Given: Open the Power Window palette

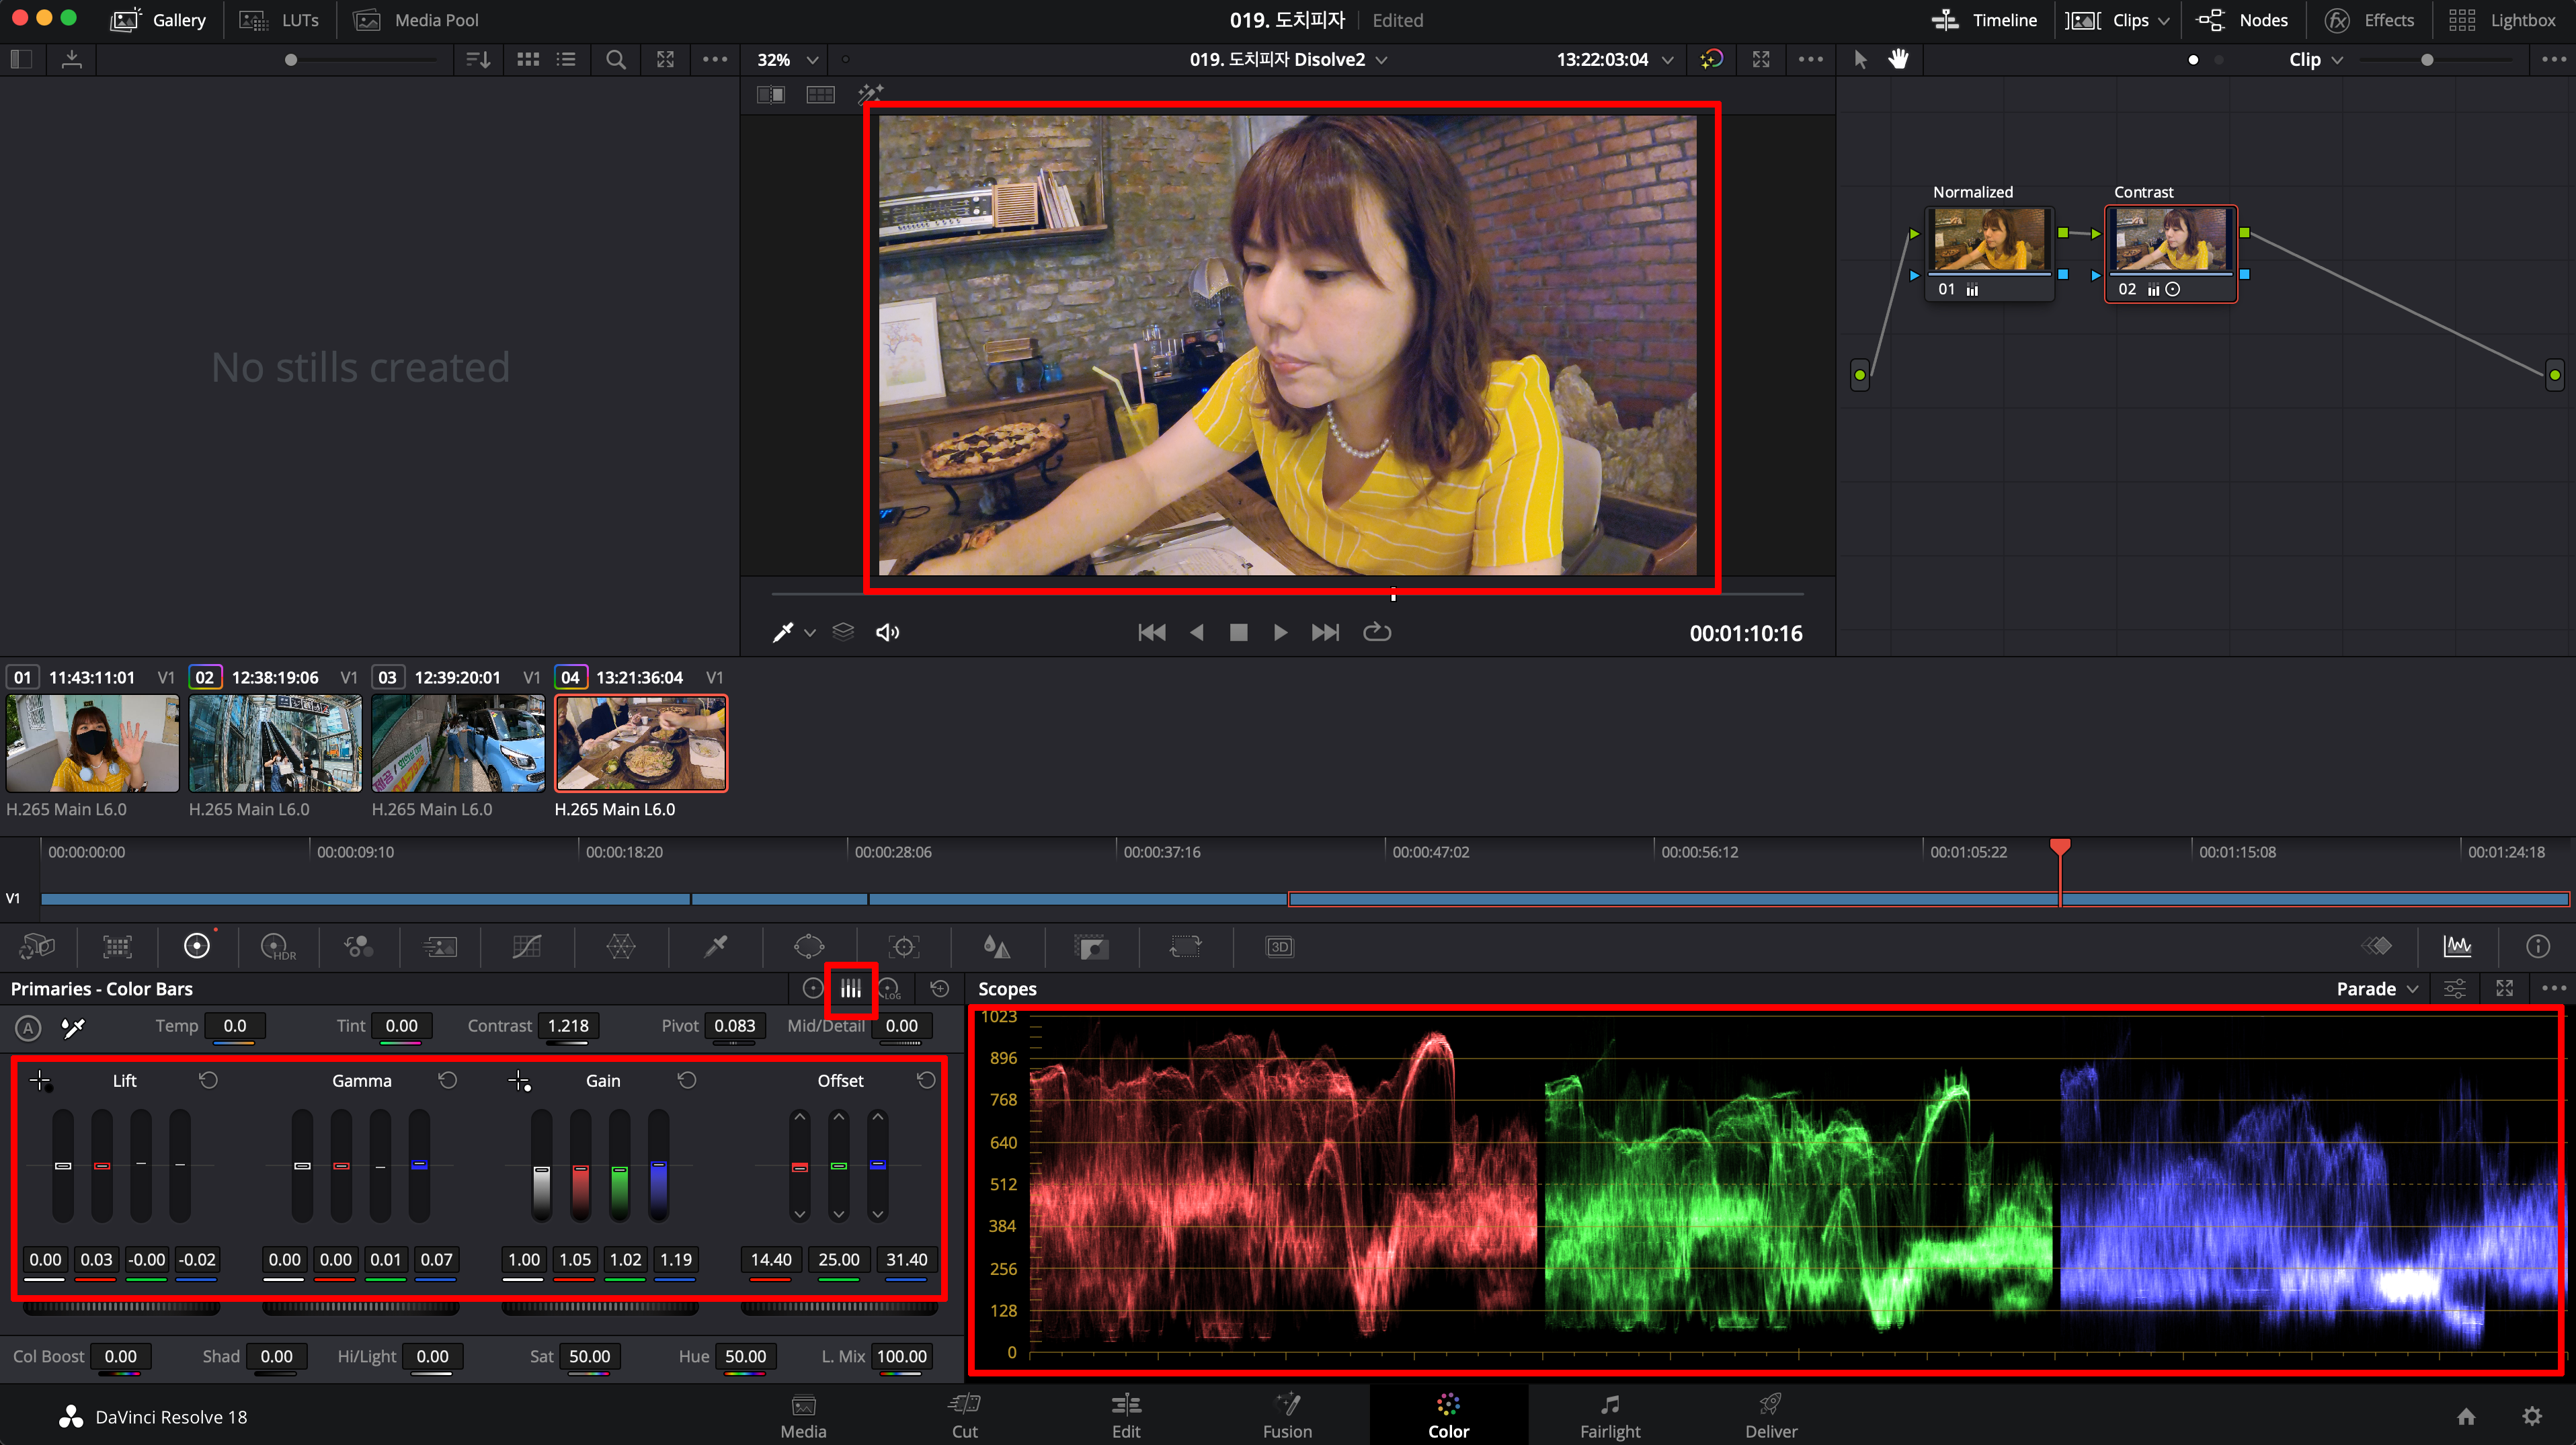Looking at the screenshot, I should pyautogui.click(x=808, y=946).
